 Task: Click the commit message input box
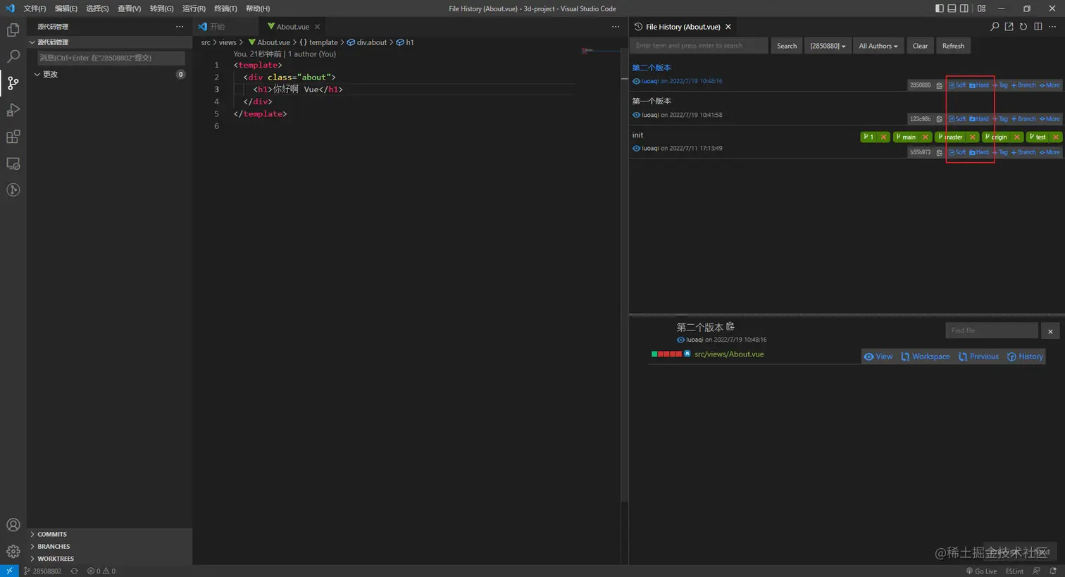[x=111, y=58]
